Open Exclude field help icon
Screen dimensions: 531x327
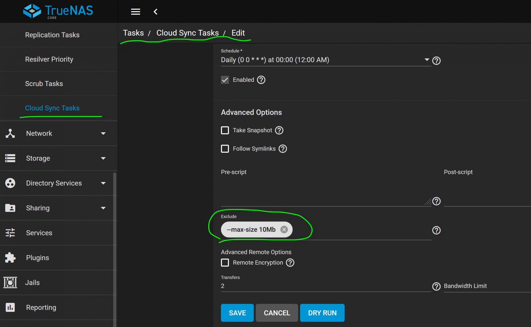[436, 230]
